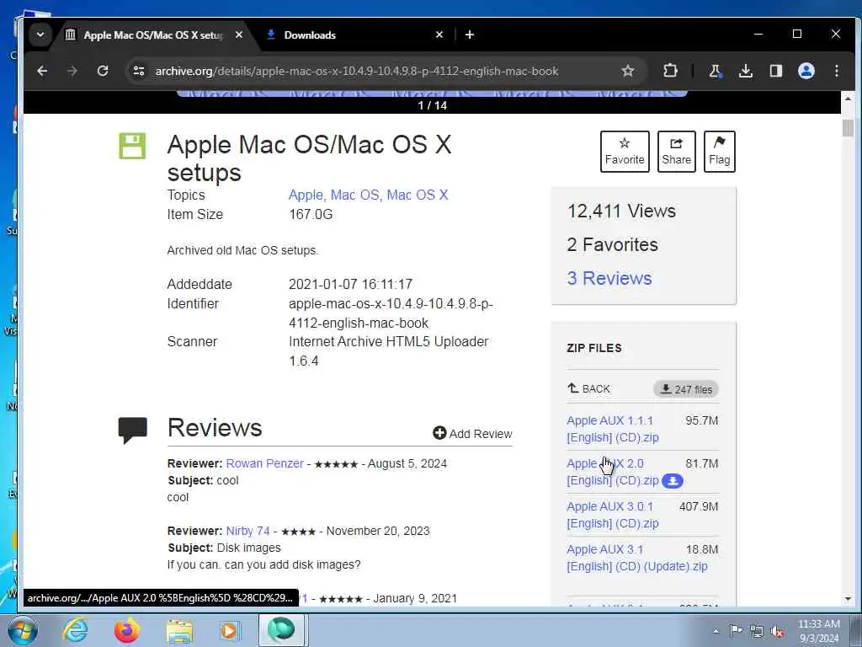Select the "2 Favorites" count
The width and height of the screenshot is (862, 647).
tap(613, 244)
